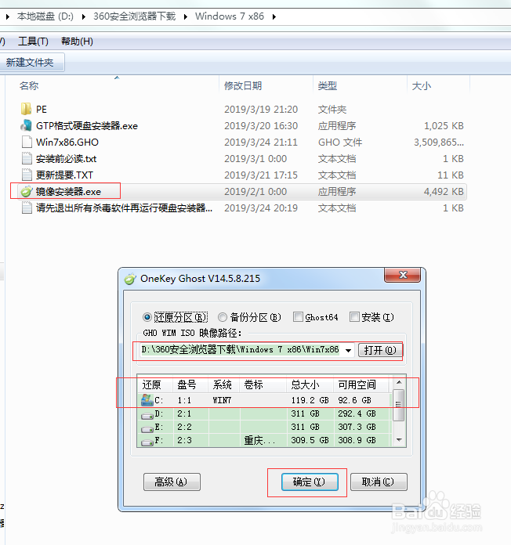The width and height of the screenshot is (511, 545).
Task: Select the 备份分区(B) radio button
Action: click(223, 317)
